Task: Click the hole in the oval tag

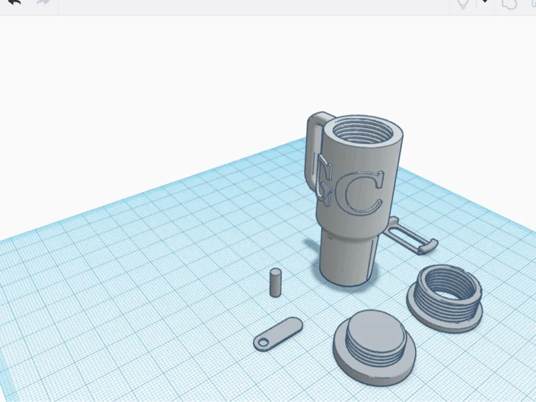Action: click(x=263, y=342)
